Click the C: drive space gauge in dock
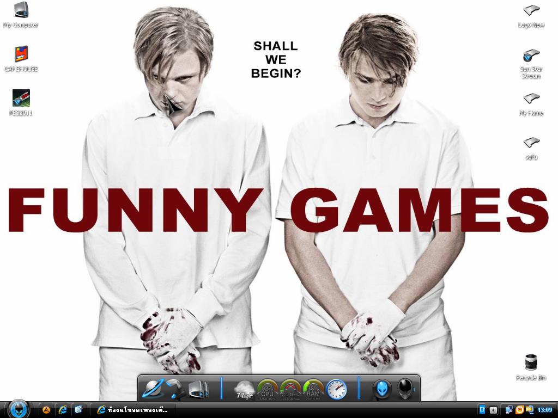This screenshot has height=418, width=558. tap(290, 390)
